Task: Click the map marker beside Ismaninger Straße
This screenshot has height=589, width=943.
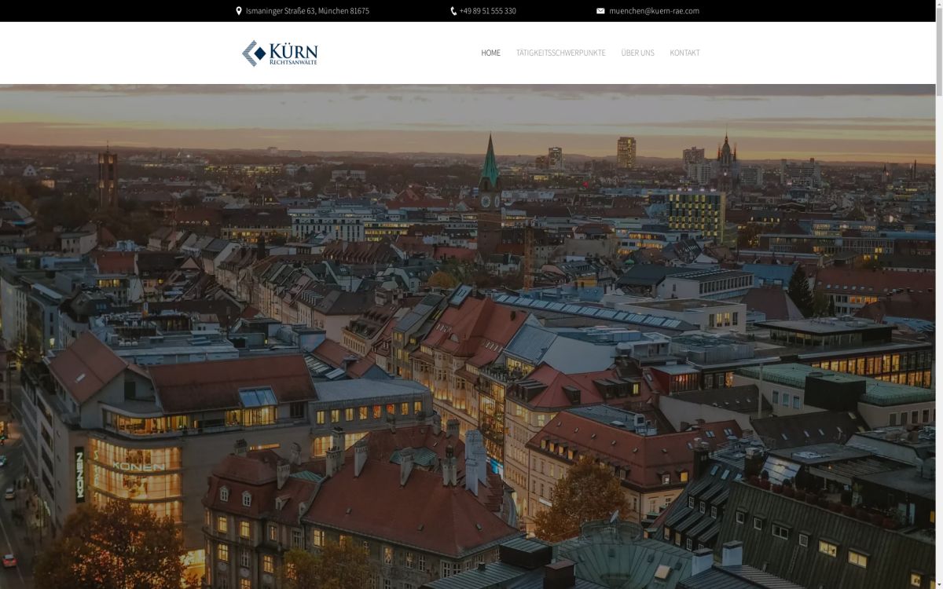Action: (238, 10)
